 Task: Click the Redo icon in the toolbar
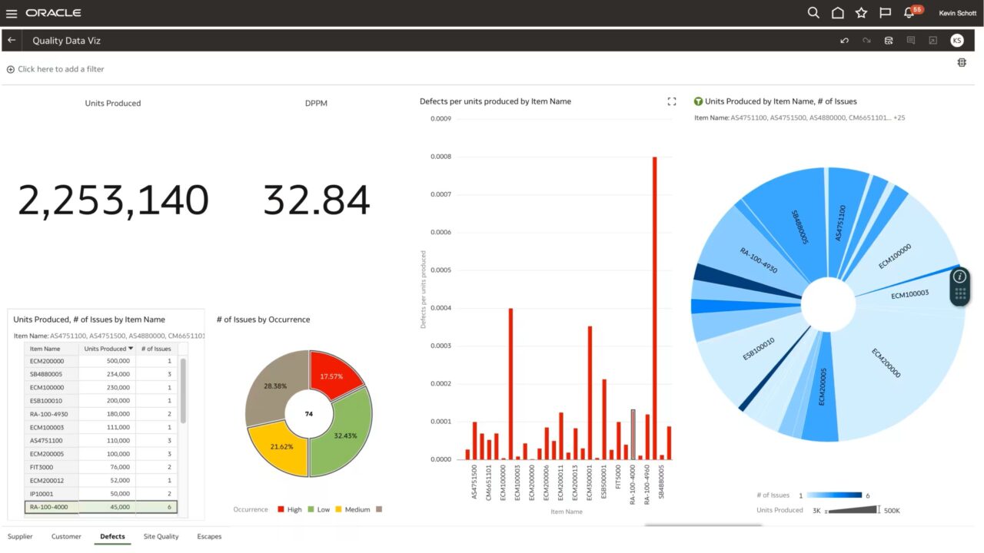coord(866,40)
